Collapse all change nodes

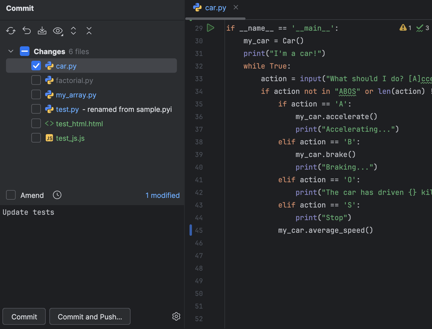(x=89, y=30)
